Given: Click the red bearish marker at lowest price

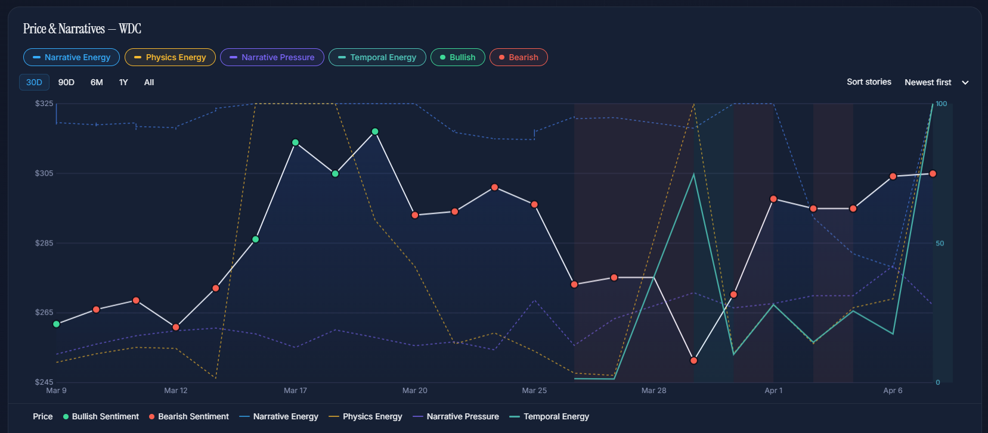Looking at the screenshot, I should [693, 360].
